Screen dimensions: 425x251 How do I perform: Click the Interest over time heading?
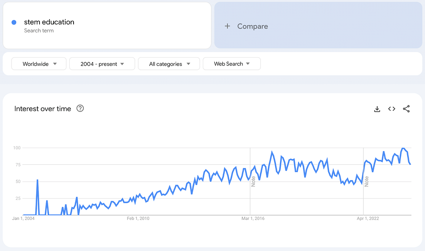click(x=43, y=108)
